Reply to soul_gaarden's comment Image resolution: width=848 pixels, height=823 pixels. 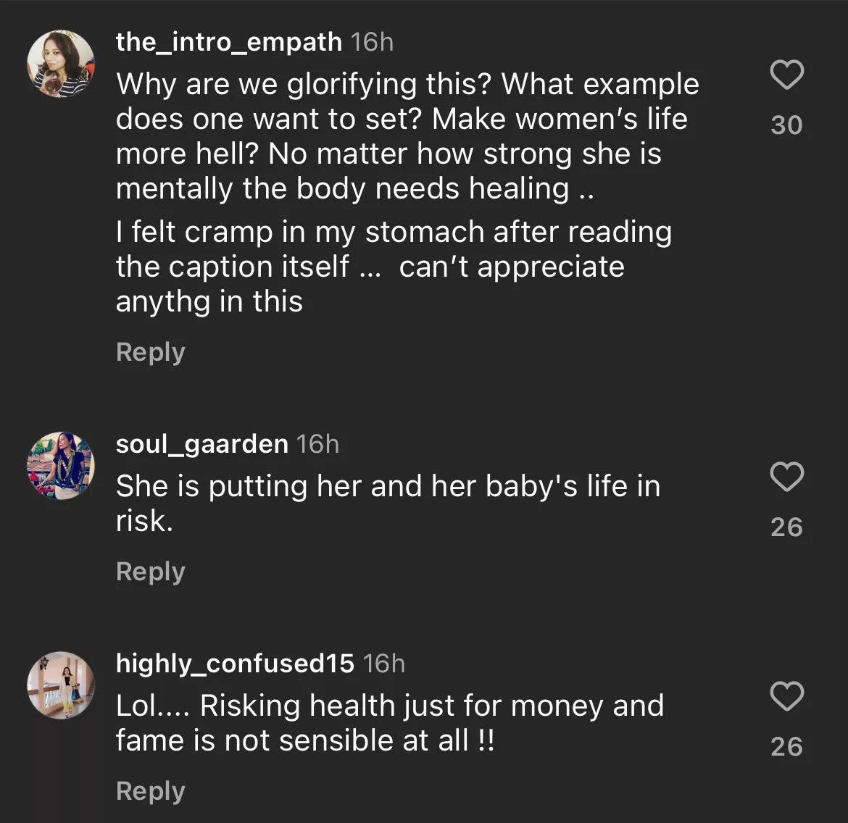click(151, 572)
